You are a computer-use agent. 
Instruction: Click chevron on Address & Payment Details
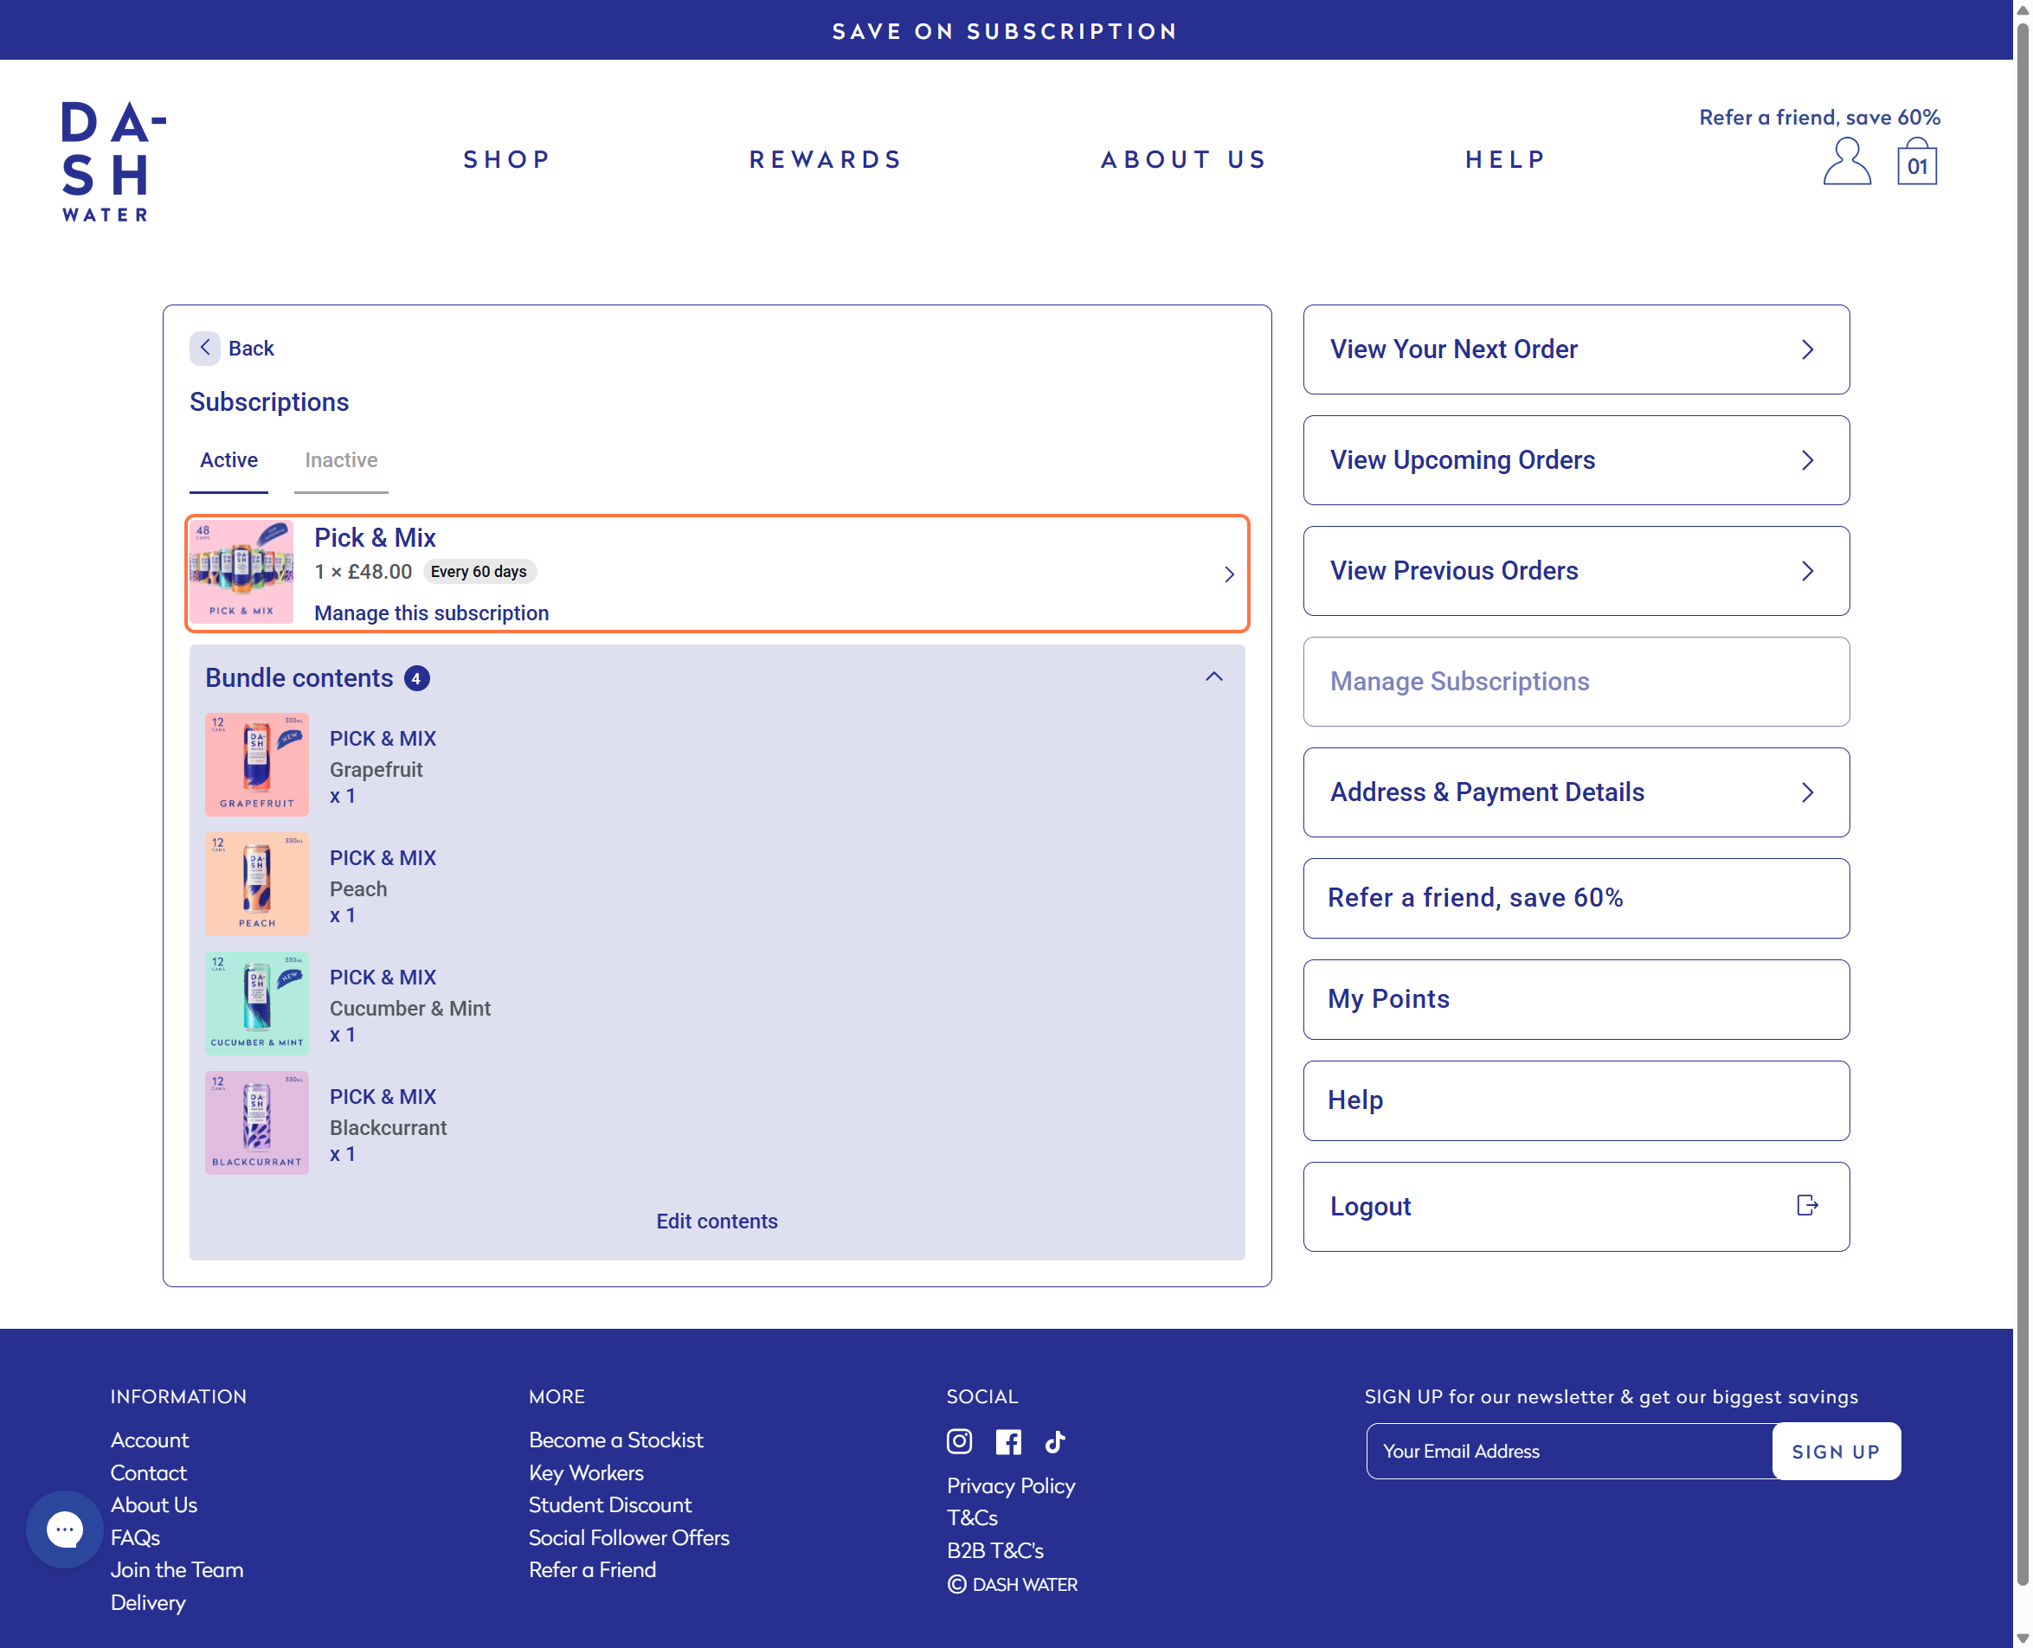coord(1807,792)
